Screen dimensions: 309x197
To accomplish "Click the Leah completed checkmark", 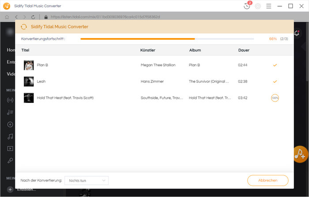I will coord(275,81).
